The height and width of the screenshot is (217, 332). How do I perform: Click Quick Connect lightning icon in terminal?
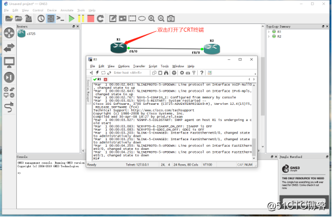pos(98,73)
